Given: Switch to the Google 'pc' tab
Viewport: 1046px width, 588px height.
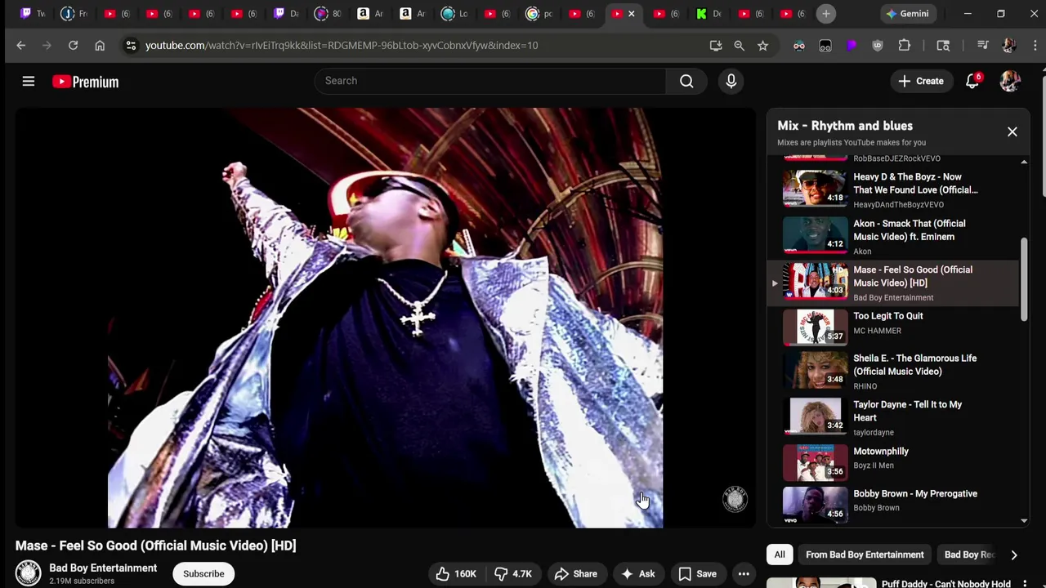Looking at the screenshot, I should [x=539, y=13].
